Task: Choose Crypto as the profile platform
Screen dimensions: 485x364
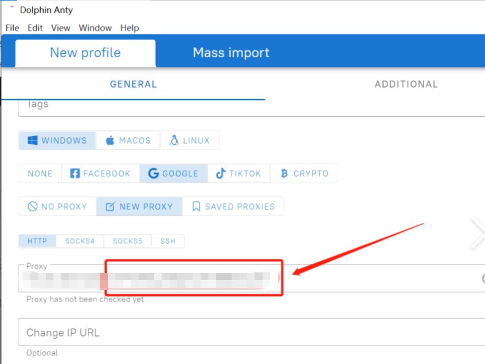Action: (304, 173)
